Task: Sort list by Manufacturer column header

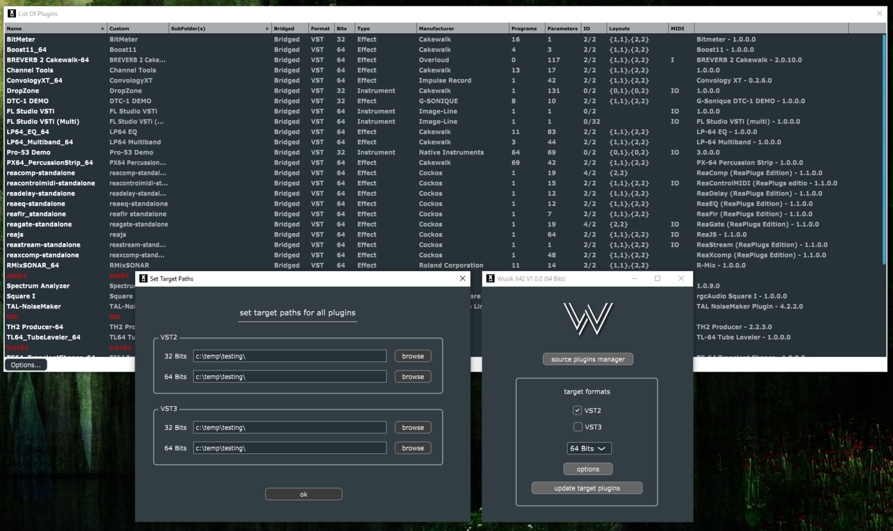Action: coord(463,28)
